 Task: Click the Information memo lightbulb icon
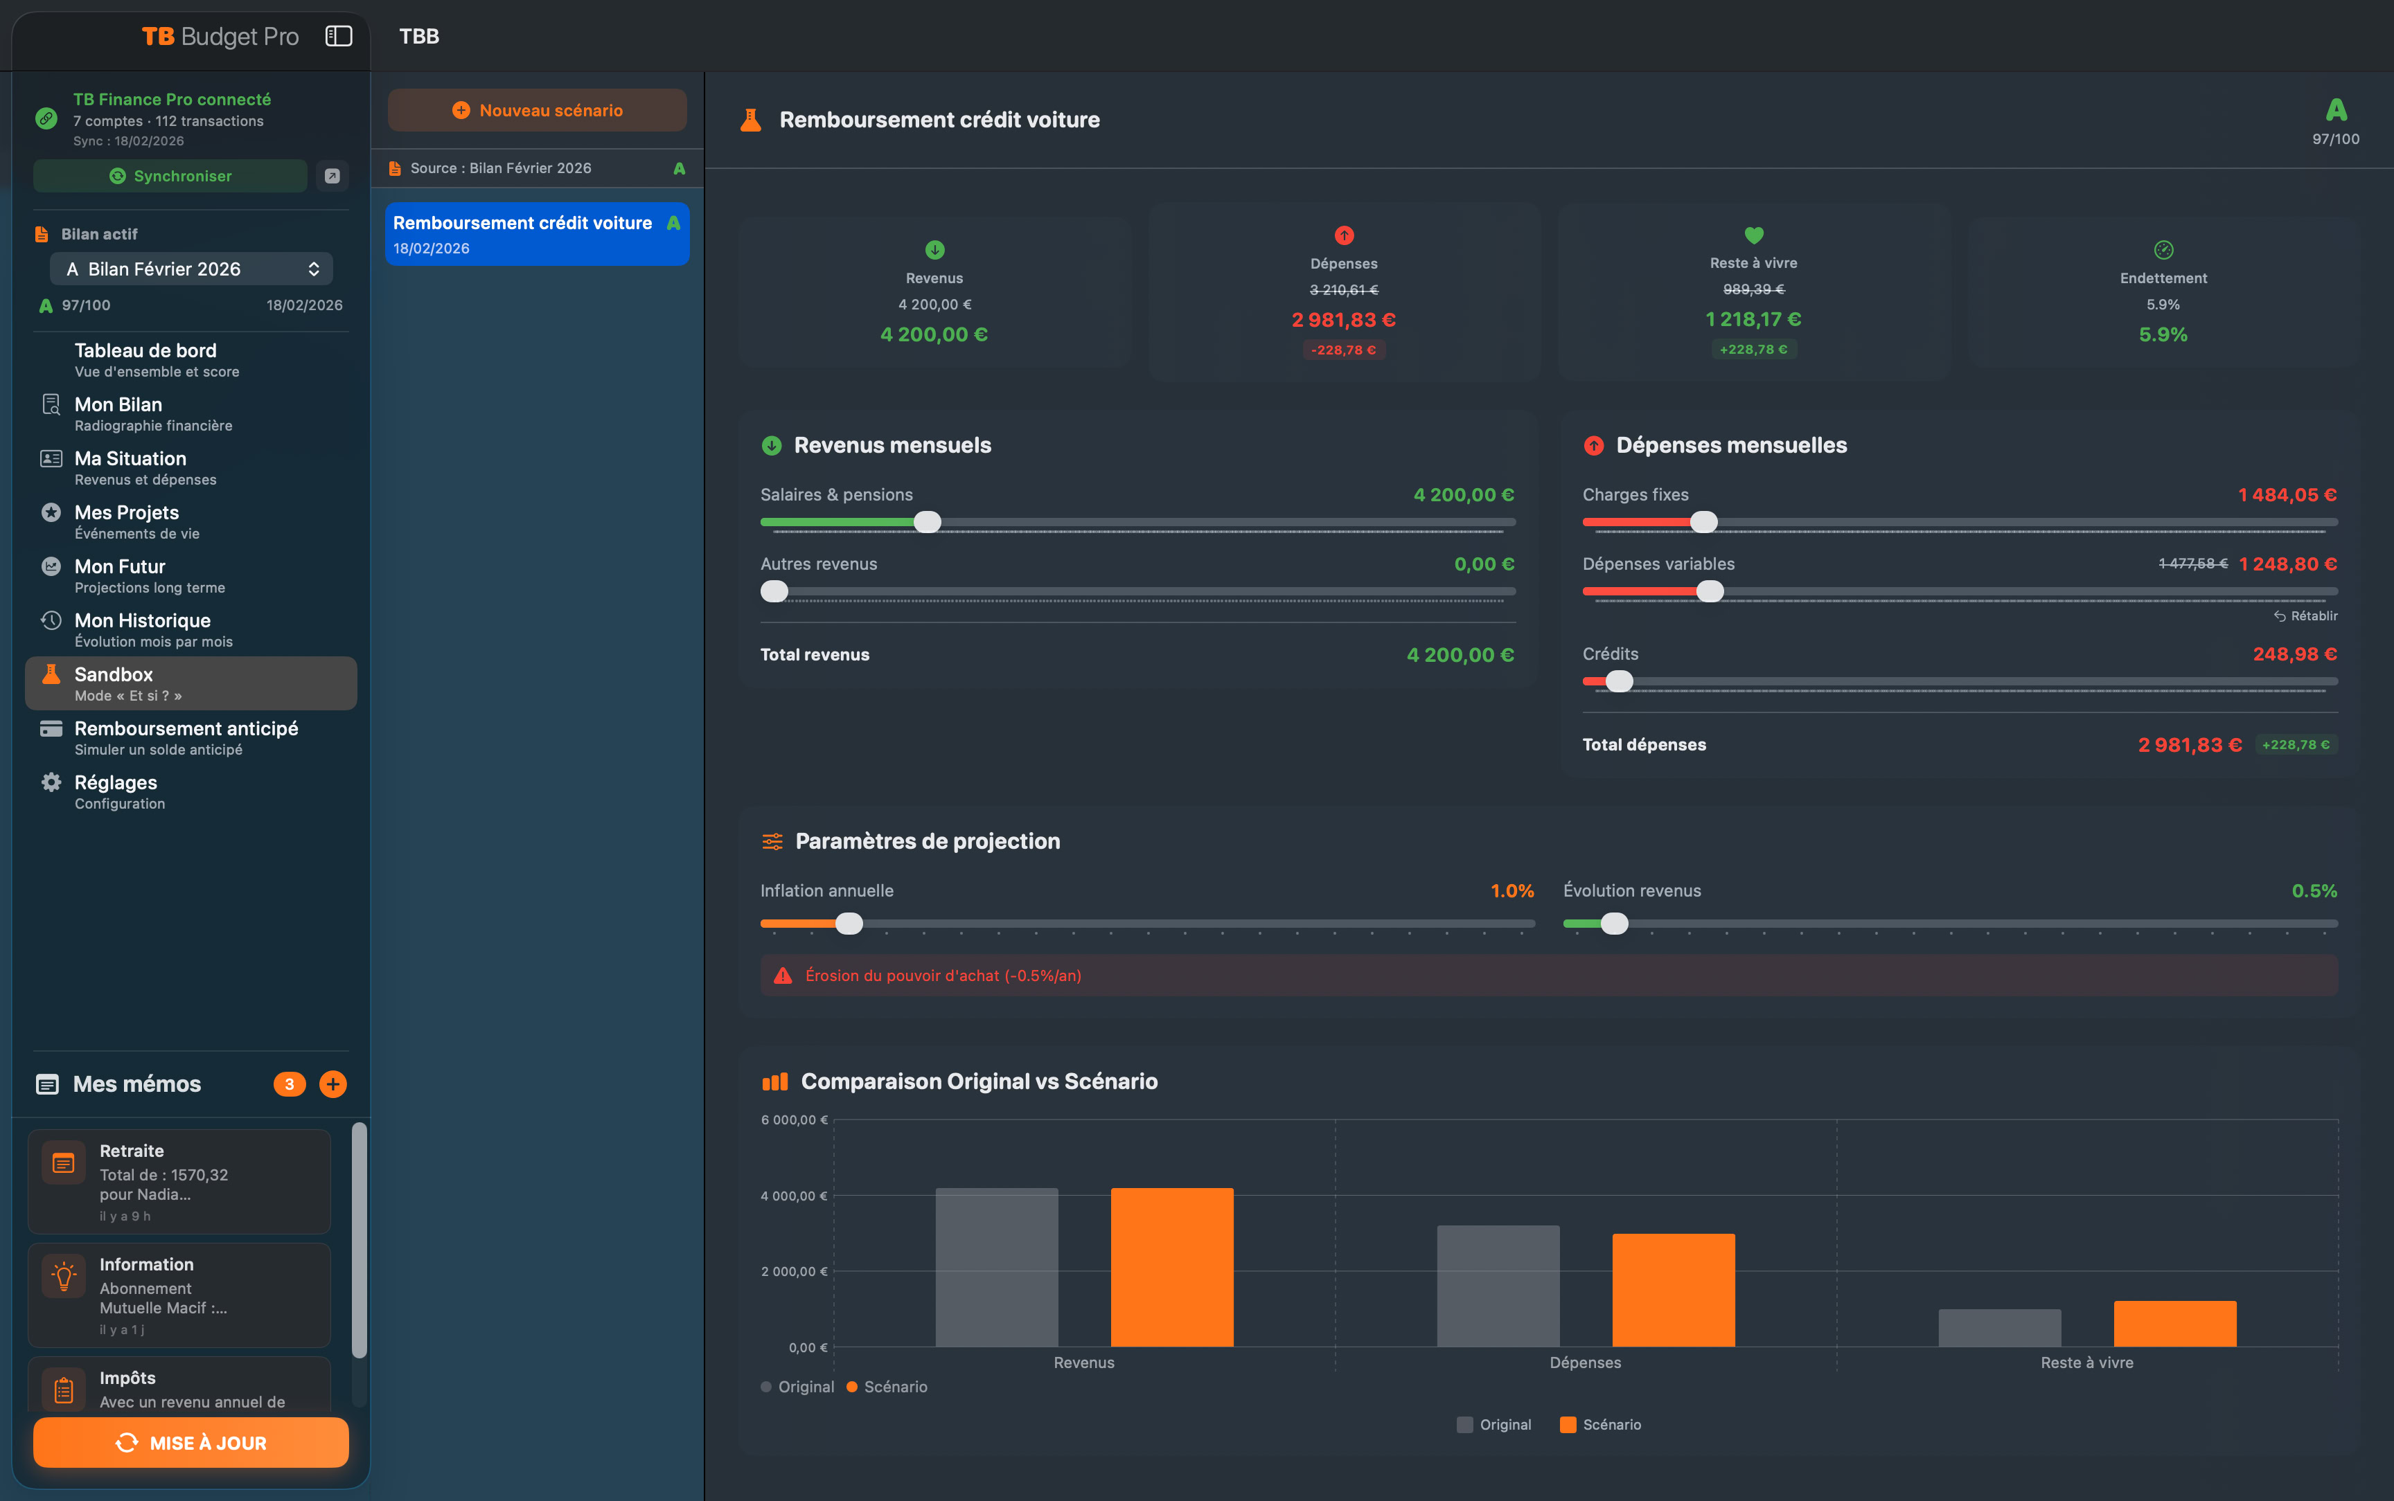tap(64, 1276)
